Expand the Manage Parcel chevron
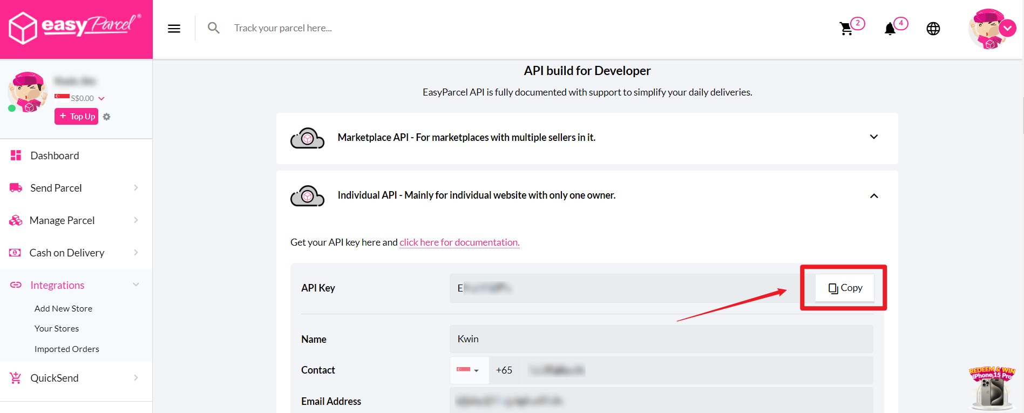Viewport: 1024px width, 413px height. [136, 220]
